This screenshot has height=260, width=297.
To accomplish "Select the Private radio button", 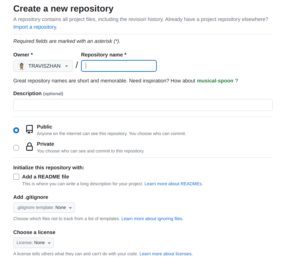I will (16, 147).
